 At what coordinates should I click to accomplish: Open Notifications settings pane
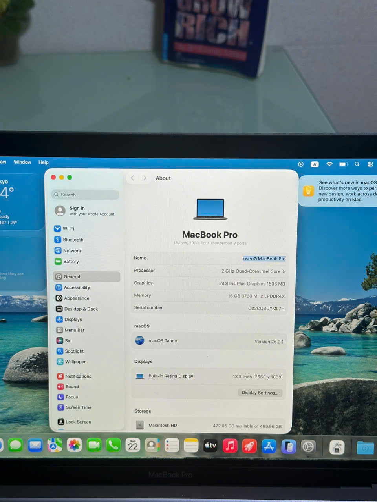pos(78,376)
